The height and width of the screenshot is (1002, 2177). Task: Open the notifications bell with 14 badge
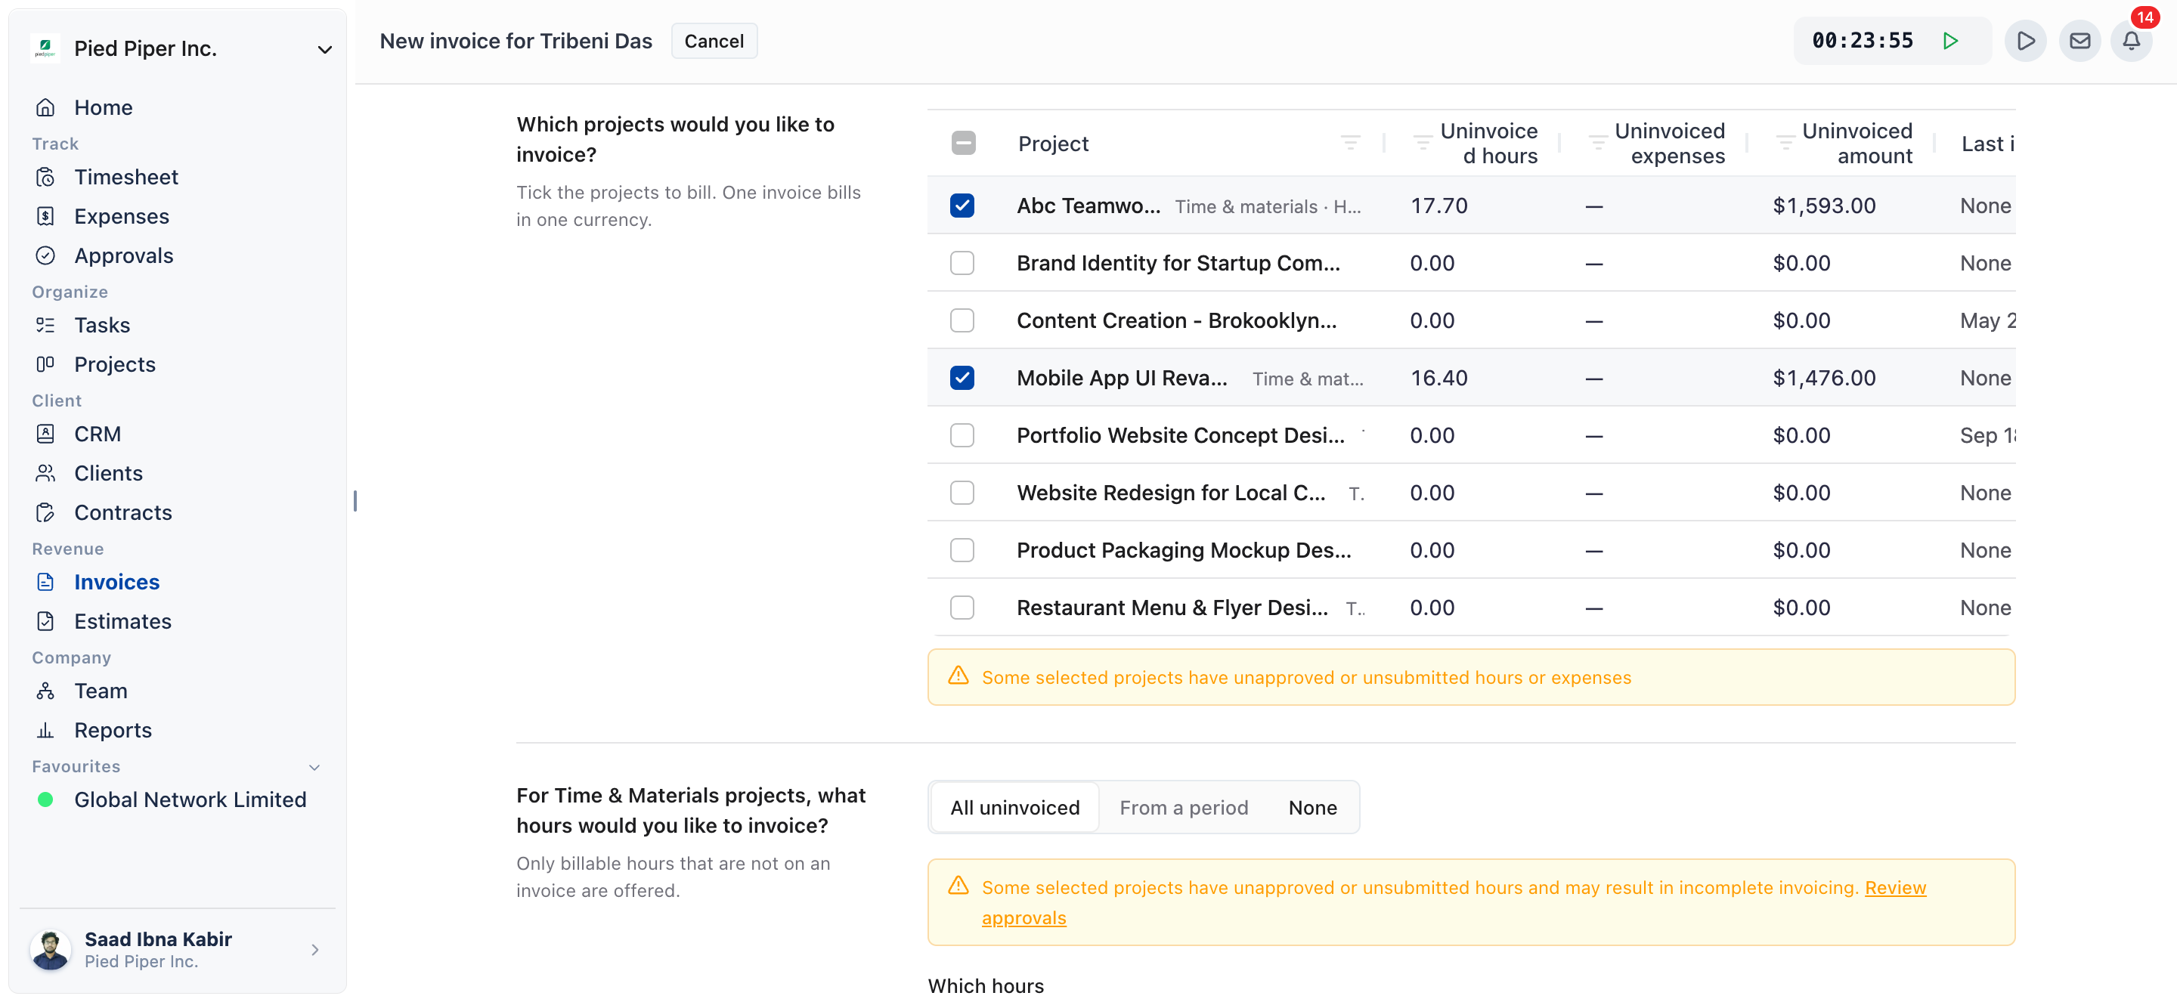pos(2132,41)
